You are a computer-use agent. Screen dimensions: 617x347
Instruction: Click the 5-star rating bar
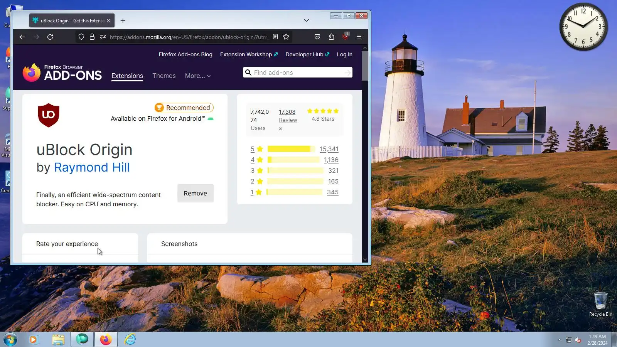click(291, 149)
